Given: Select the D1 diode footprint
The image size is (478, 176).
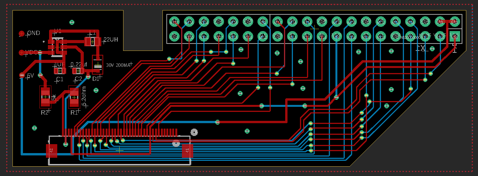Looking at the screenshot, I should click(x=97, y=65).
